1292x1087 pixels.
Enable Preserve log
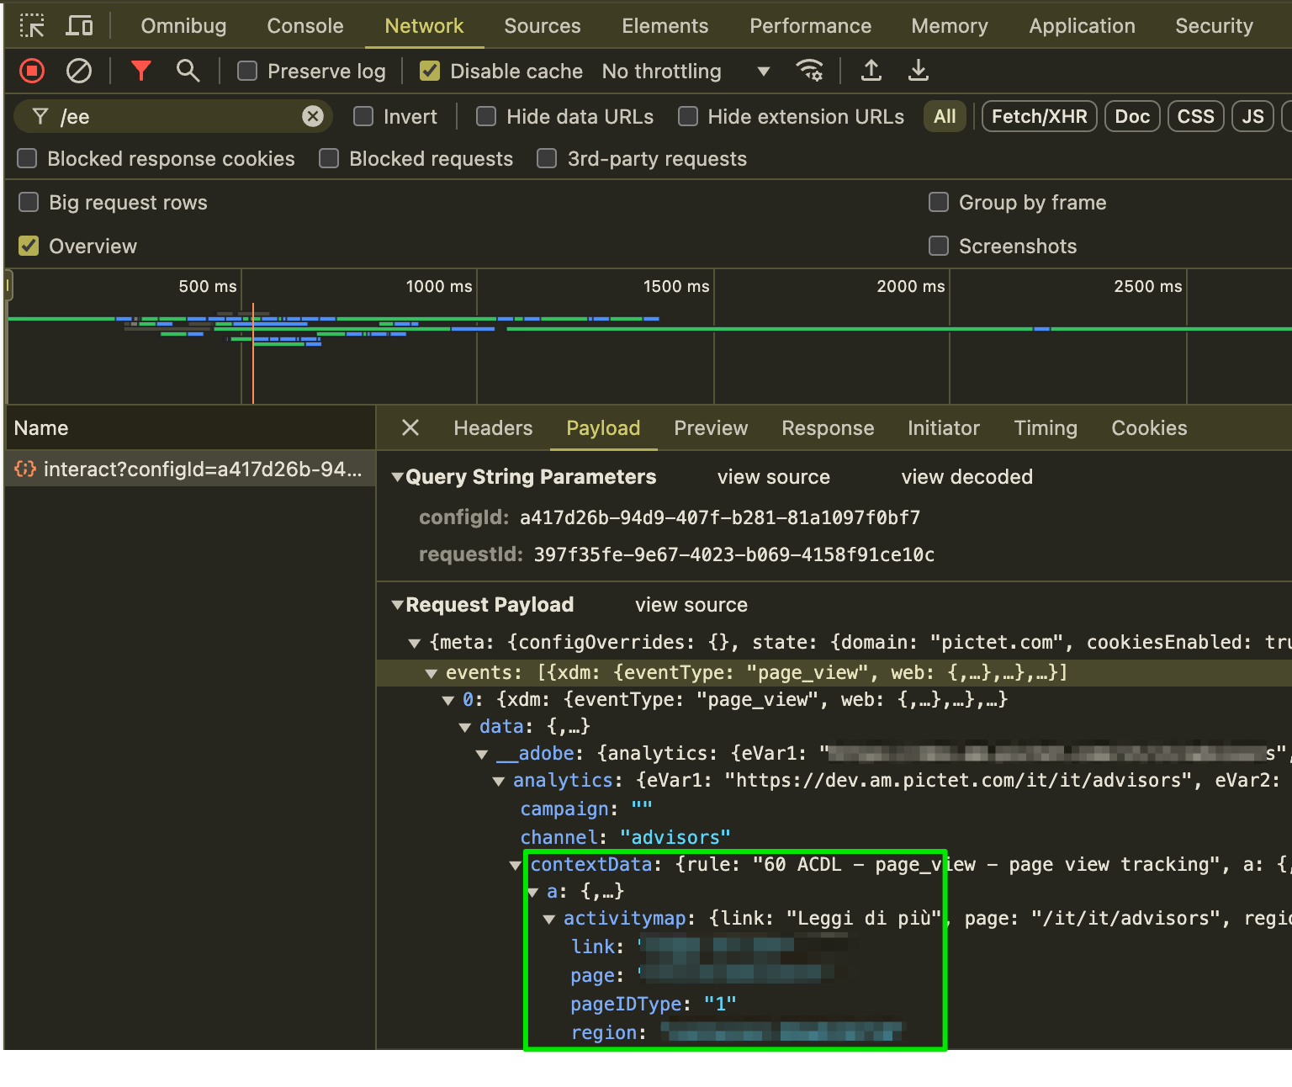(247, 72)
